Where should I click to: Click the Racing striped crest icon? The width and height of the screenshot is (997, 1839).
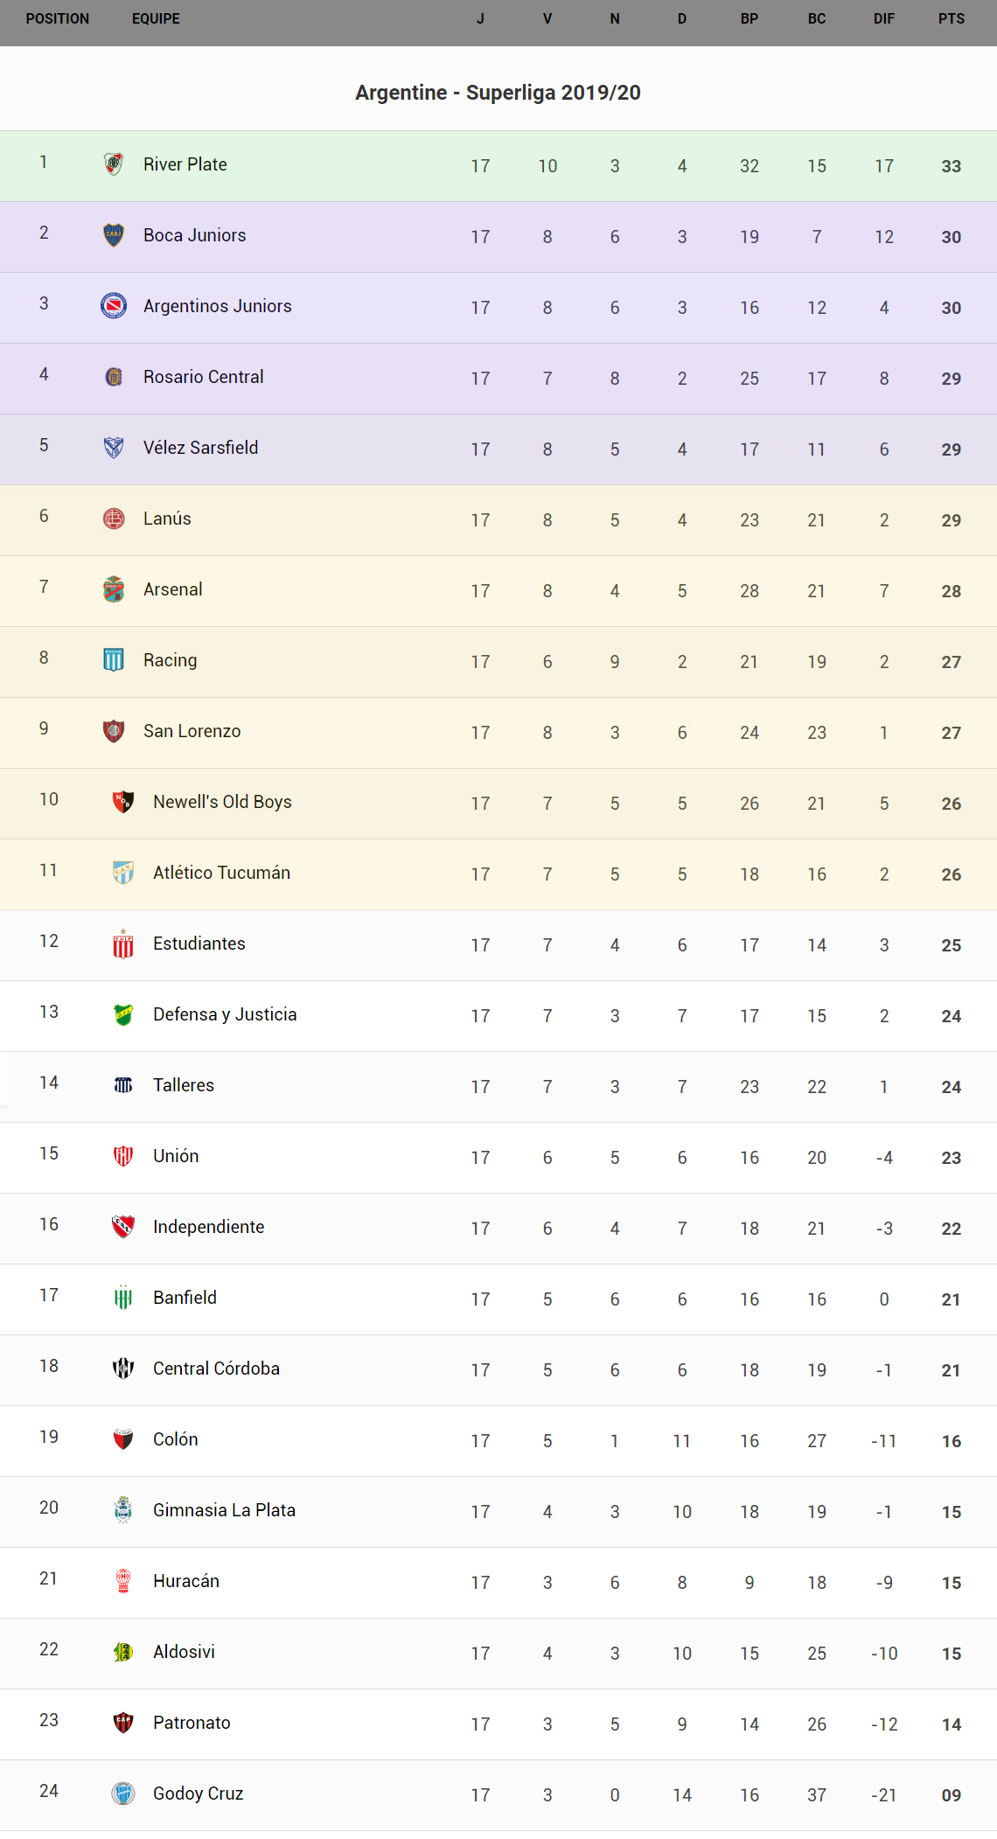tap(114, 660)
